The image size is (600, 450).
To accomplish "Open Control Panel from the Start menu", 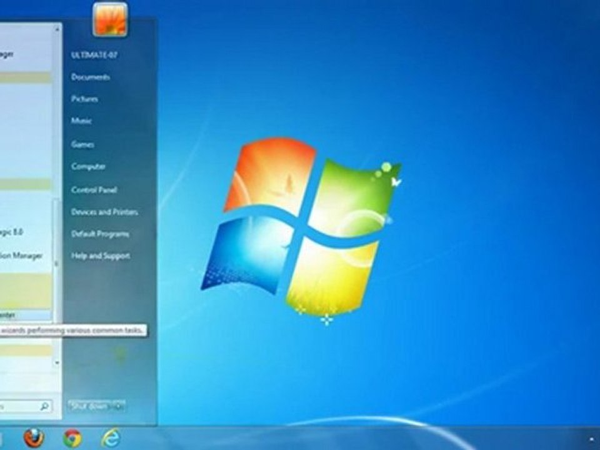I will (x=94, y=190).
